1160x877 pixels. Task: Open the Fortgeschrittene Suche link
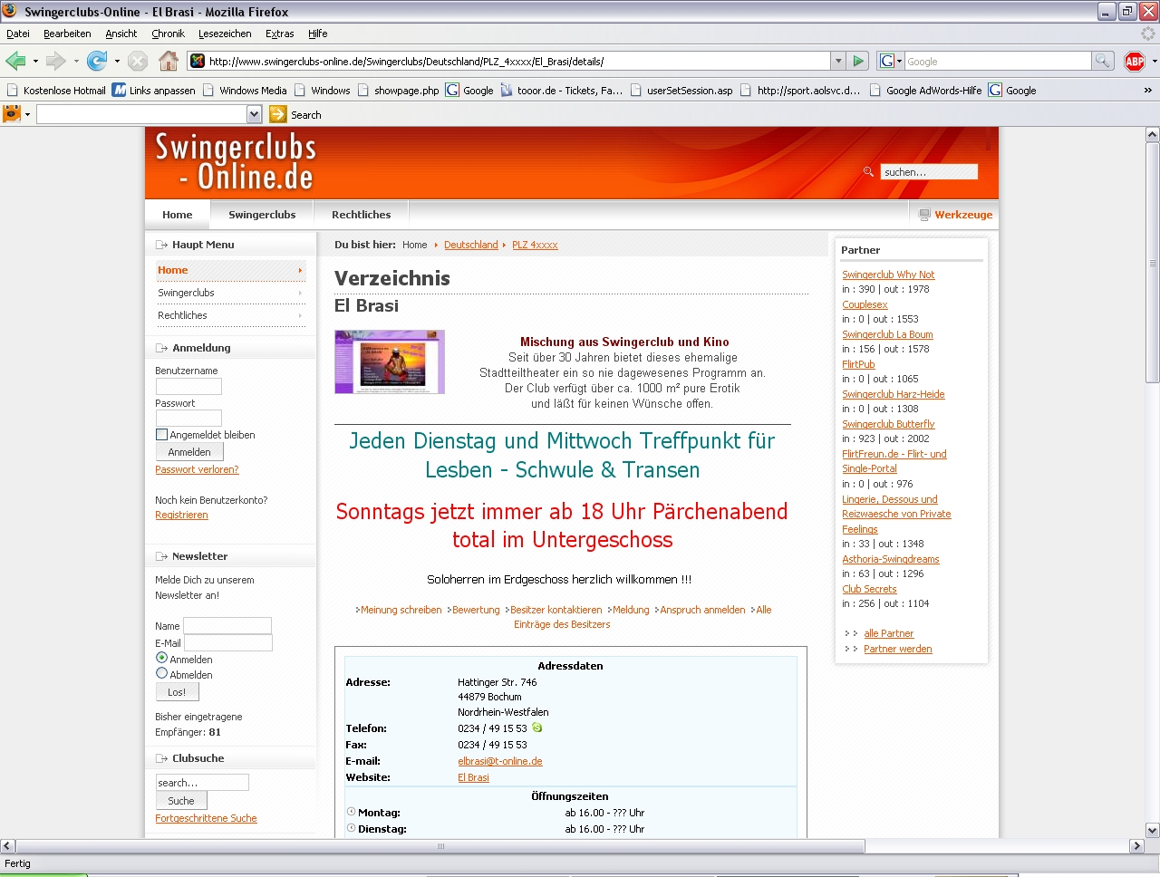[206, 818]
